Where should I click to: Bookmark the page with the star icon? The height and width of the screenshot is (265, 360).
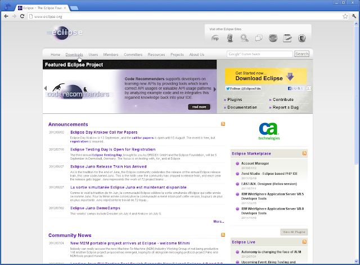pos(345,16)
